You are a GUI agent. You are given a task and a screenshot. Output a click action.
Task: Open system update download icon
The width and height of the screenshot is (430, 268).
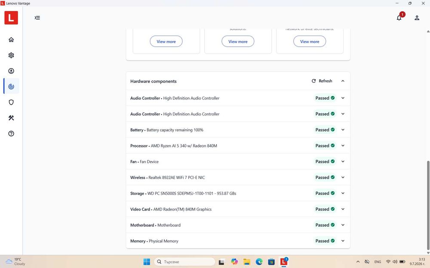11,71
